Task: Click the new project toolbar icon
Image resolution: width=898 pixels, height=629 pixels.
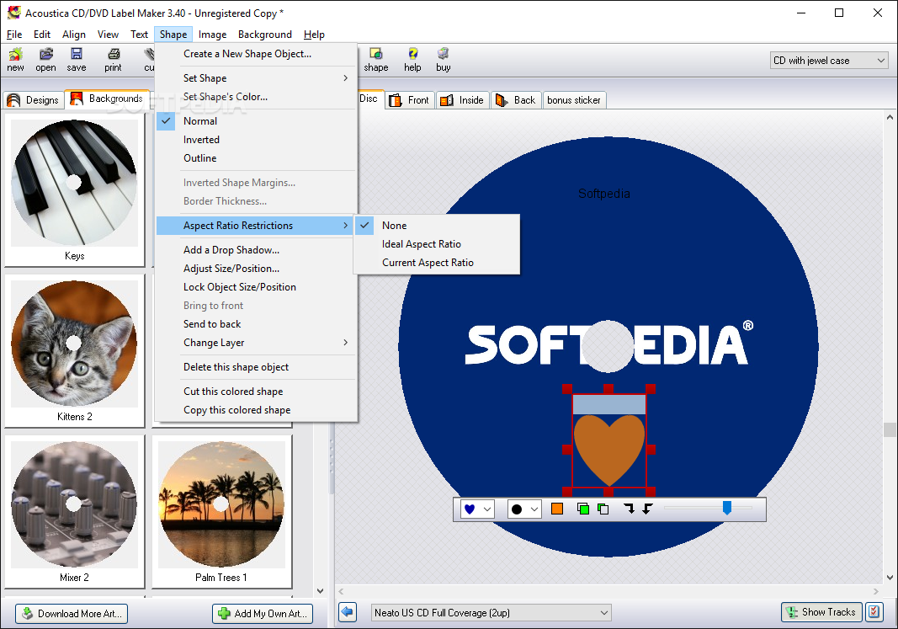Action: pyautogui.click(x=15, y=60)
